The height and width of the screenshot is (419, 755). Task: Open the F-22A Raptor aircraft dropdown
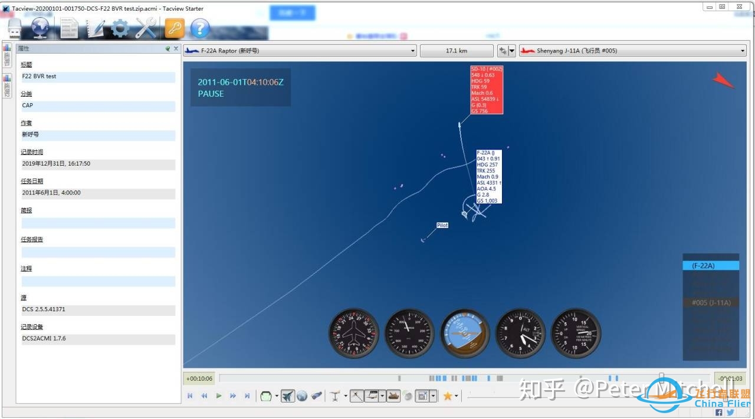(300, 51)
